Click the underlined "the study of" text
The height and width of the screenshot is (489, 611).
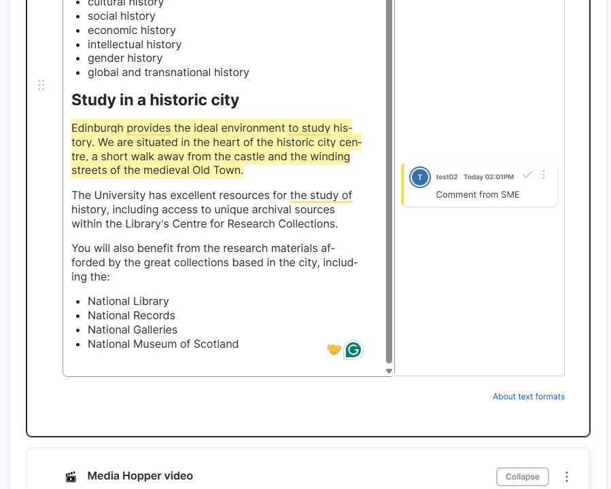321,195
